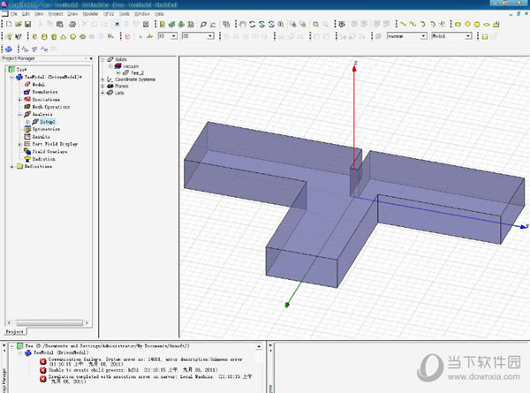Select the Draw arc tool icon
The height and width of the screenshot is (393, 530).
tap(422, 24)
